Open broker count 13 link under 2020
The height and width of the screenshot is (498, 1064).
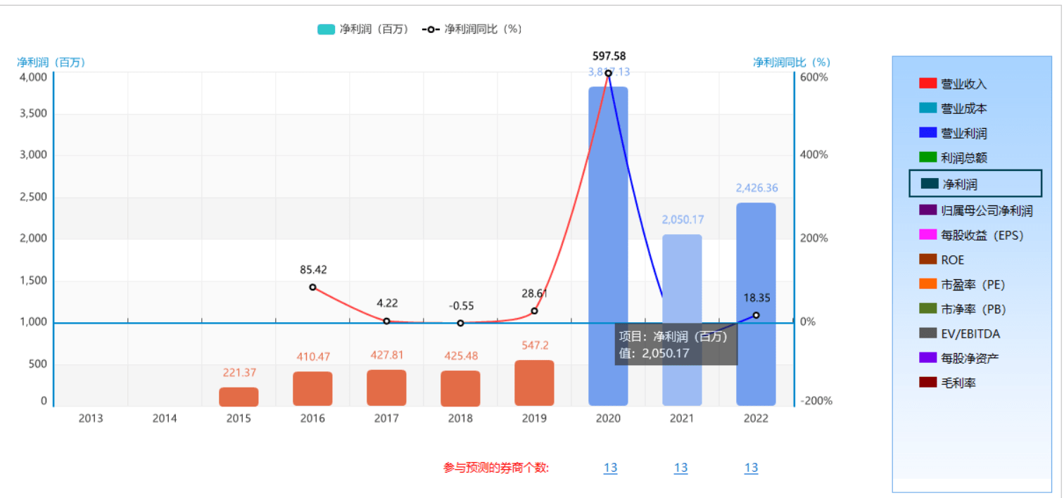click(x=610, y=468)
